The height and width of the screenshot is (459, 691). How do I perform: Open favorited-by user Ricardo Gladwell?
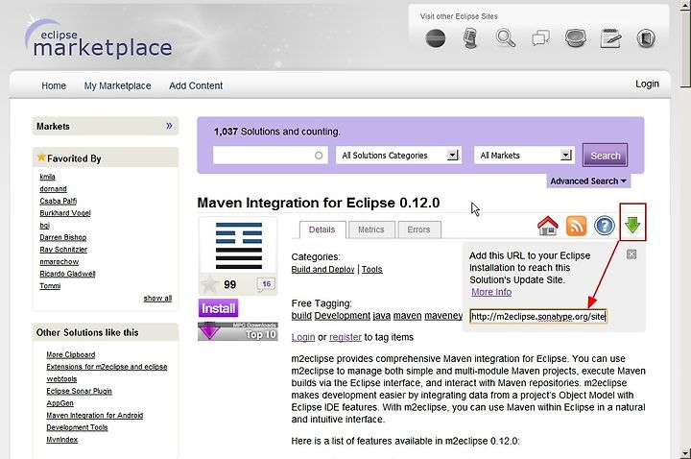tap(67, 274)
